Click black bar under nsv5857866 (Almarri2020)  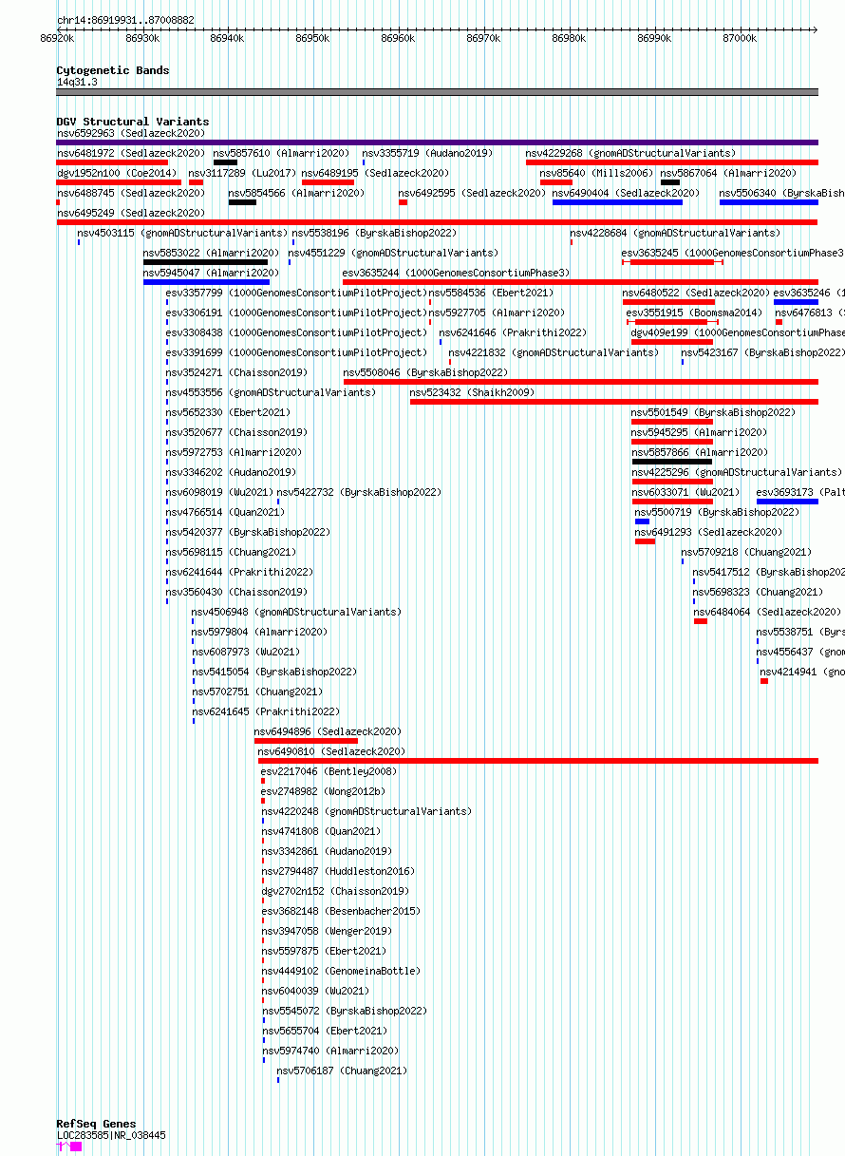tap(672, 462)
